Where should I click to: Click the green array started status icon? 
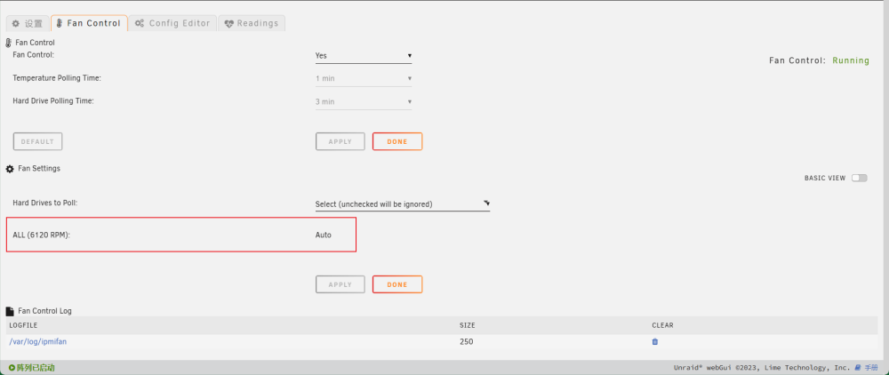click(x=12, y=368)
